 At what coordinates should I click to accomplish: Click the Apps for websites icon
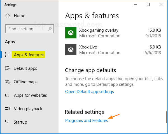click(x=8, y=95)
